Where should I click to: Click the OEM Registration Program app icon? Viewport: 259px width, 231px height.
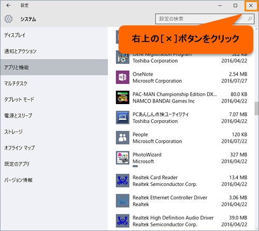pos(123,57)
